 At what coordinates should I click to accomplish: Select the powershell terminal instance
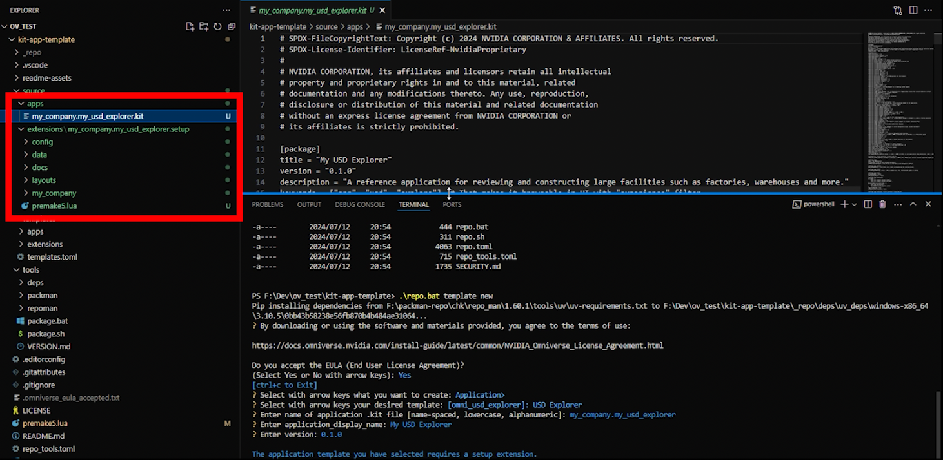tap(813, 204)
